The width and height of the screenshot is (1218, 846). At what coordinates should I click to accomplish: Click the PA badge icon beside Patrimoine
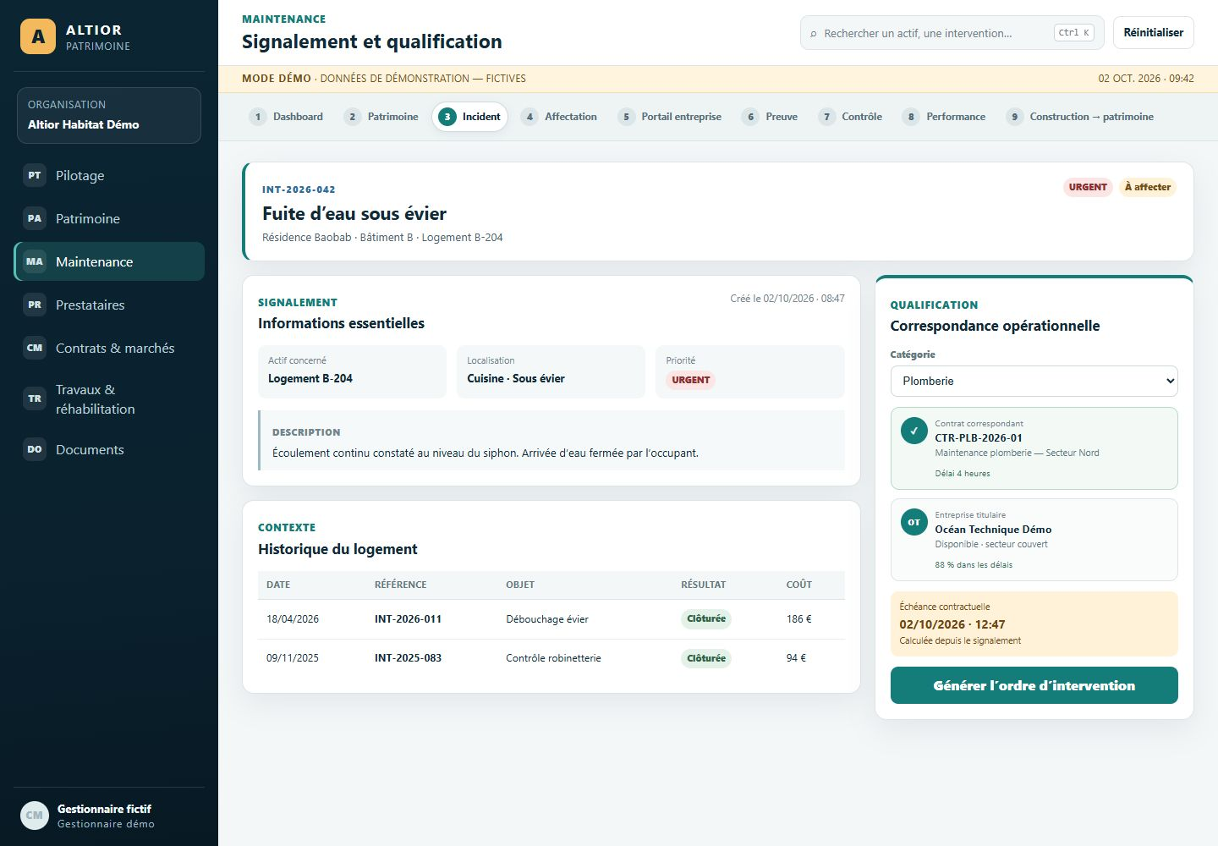[35, 218]
